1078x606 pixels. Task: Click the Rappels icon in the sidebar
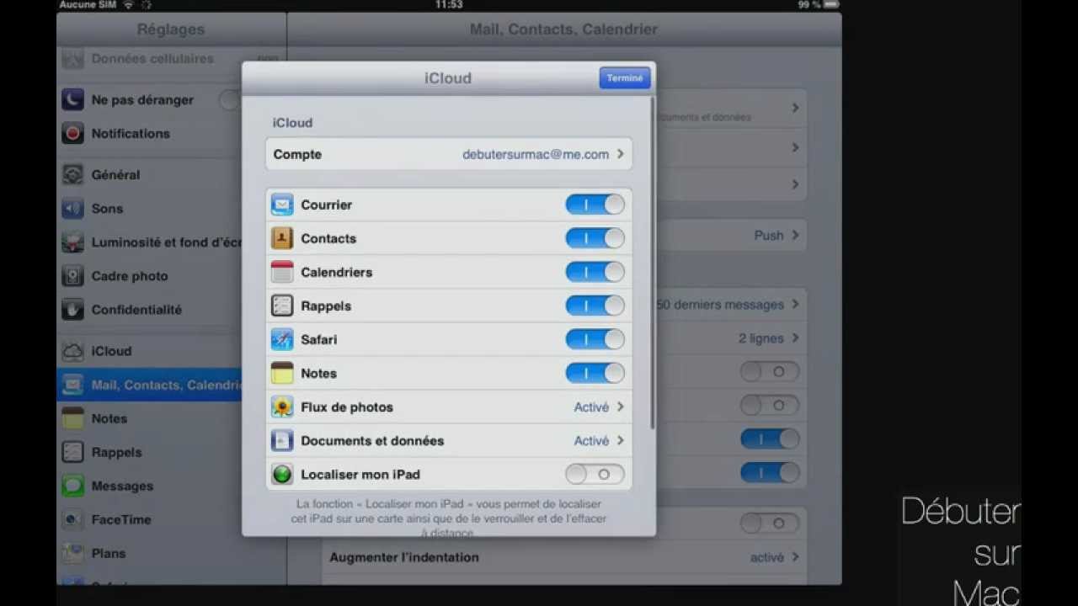click(73, 452)
